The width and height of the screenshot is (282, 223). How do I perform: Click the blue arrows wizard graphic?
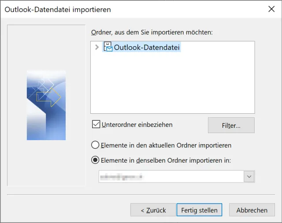click(46, 105)
